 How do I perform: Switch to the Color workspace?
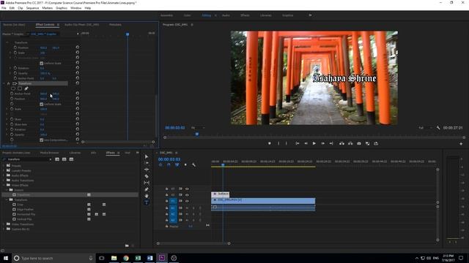pyautogui.click(x=188, y=15)
